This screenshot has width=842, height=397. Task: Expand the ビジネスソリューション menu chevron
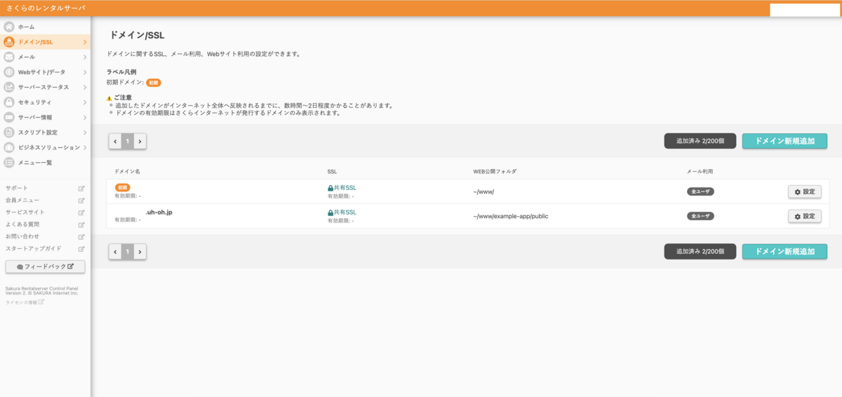pos(85,147)
